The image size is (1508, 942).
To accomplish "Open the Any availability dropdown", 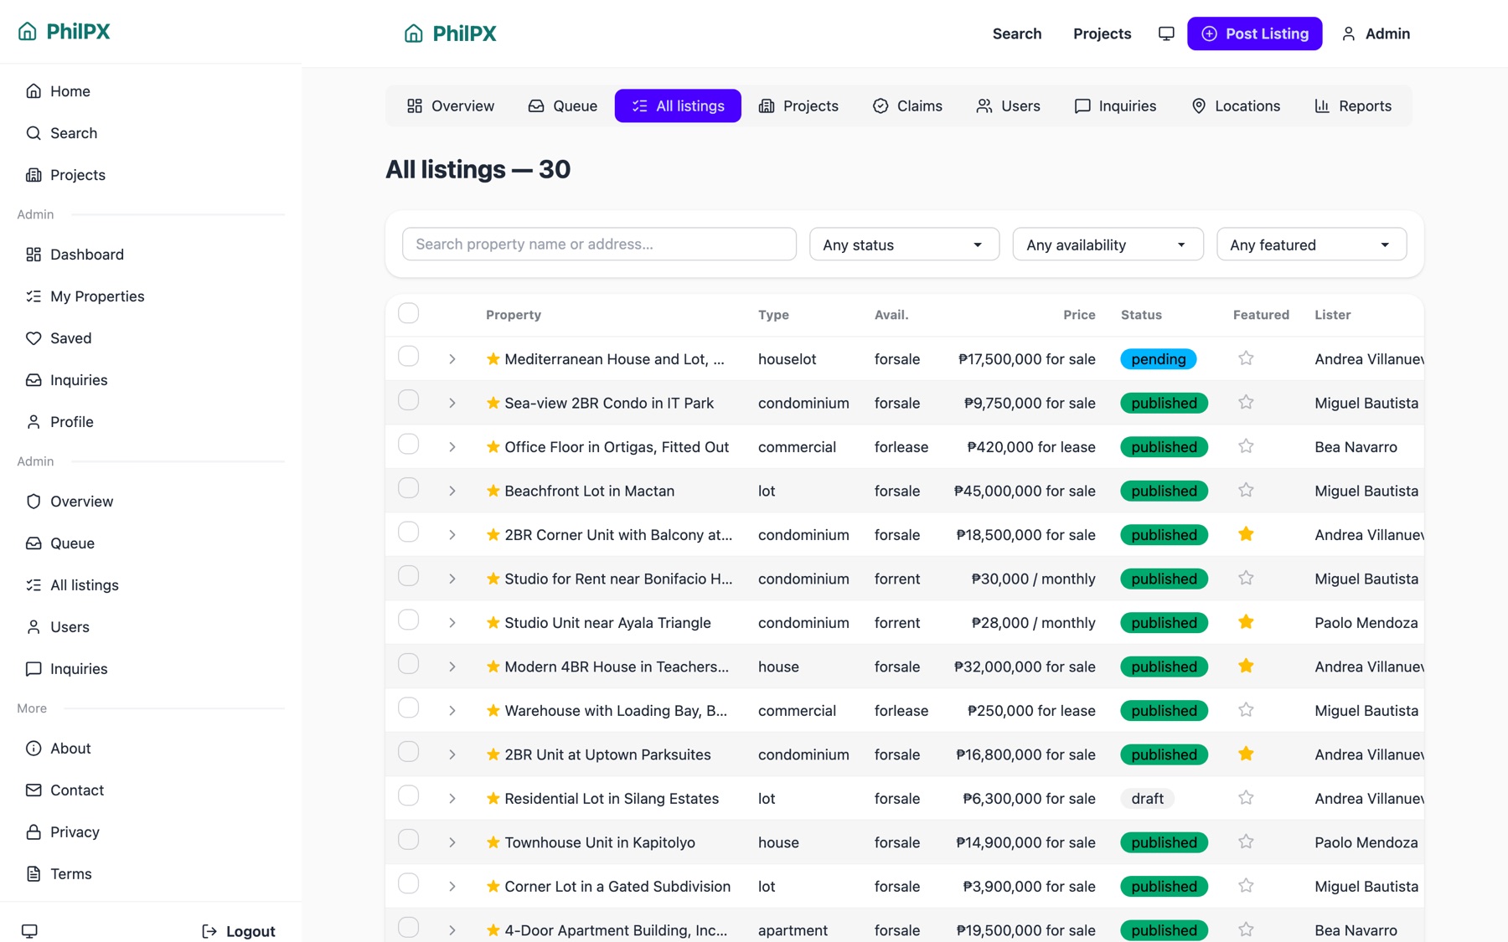I will pyautogui.click(x=1108, y=245).
